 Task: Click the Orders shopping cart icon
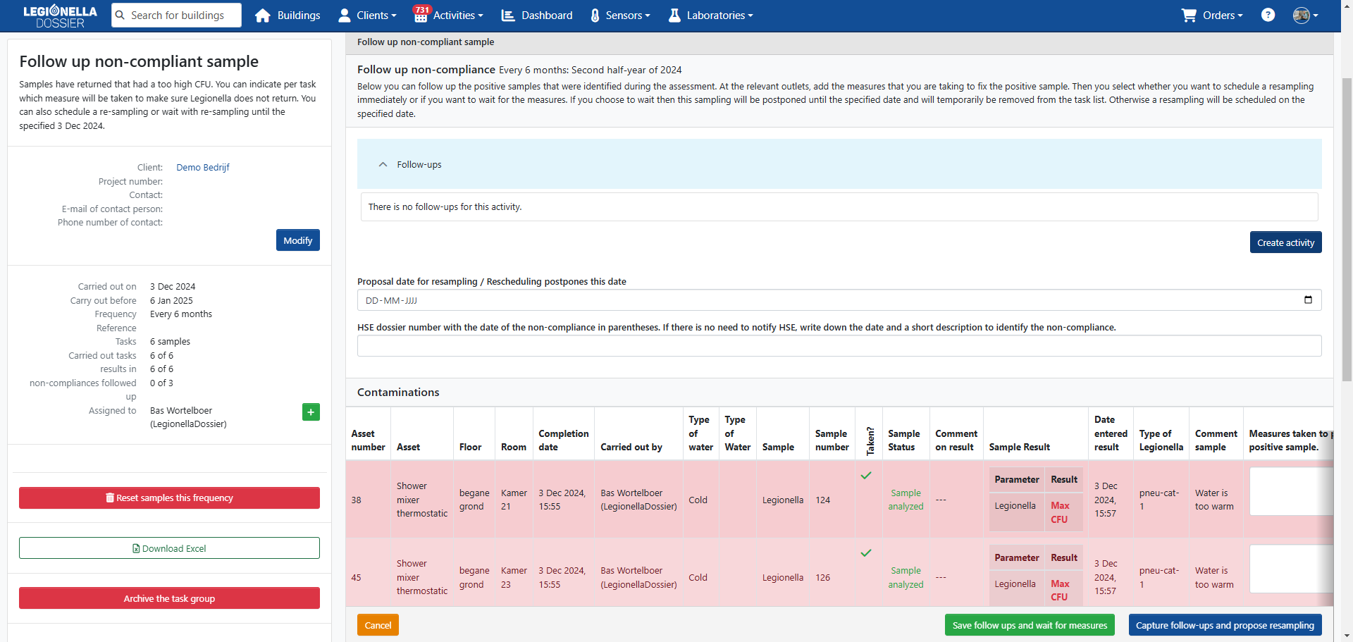tap(1189, 16)
